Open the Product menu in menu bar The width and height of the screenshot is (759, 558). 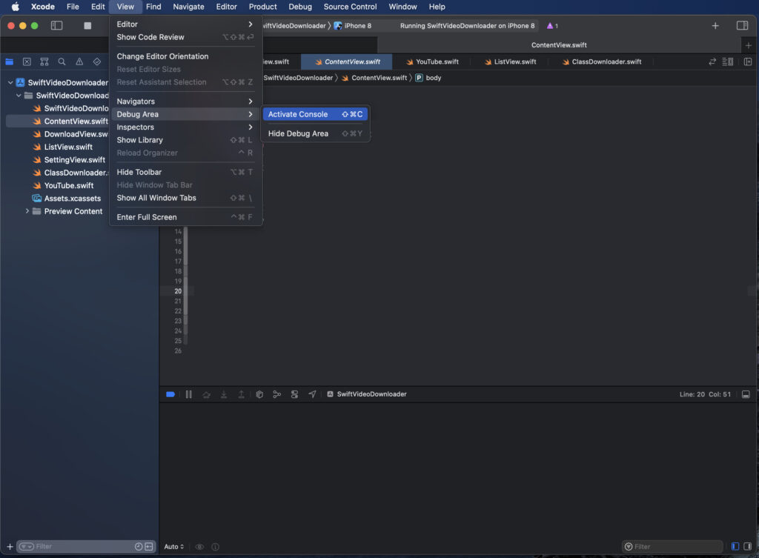[263, 7]
